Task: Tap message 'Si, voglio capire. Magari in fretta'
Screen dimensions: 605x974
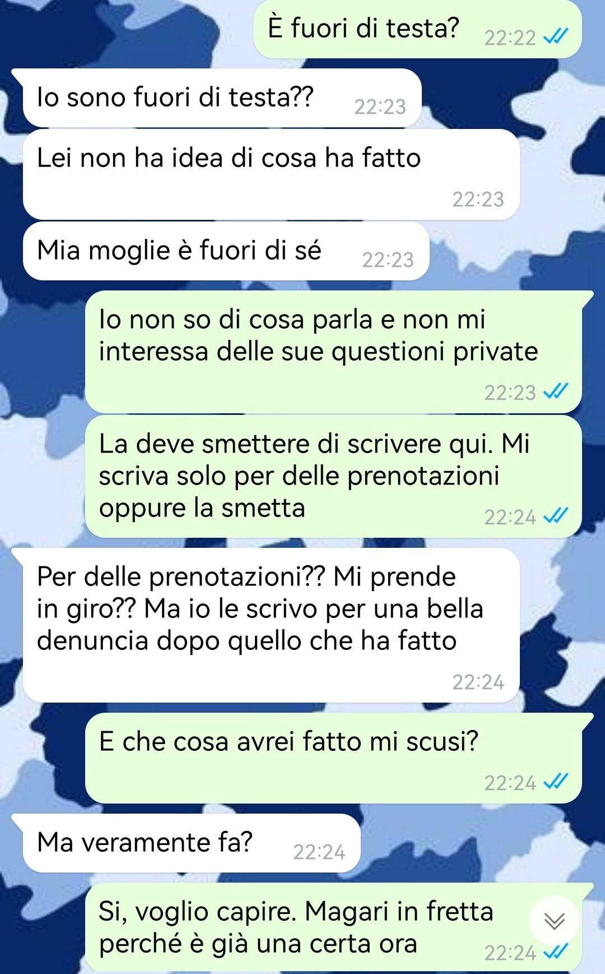Action: point(333,927)
